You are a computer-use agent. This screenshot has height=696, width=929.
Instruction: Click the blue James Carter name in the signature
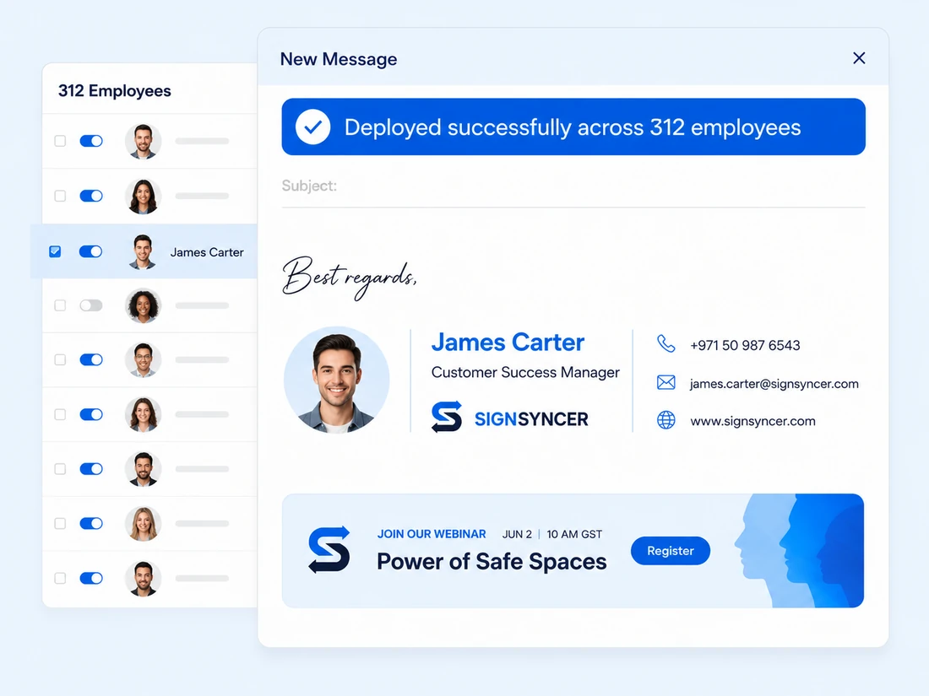(x=508, y=342)
